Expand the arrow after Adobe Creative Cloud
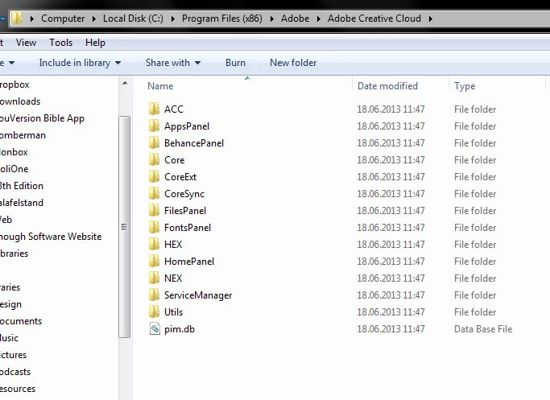 pos(430,19)
